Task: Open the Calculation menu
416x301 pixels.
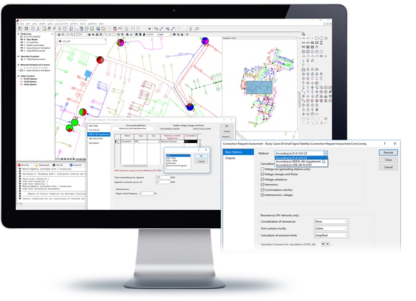Action: 61,24
